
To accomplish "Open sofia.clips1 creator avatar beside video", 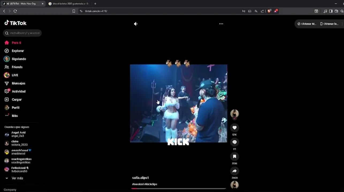I will click(235, 114).
